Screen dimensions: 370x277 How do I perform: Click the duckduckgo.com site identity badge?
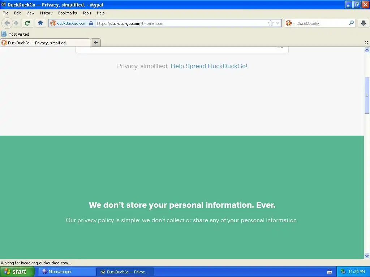72,23
